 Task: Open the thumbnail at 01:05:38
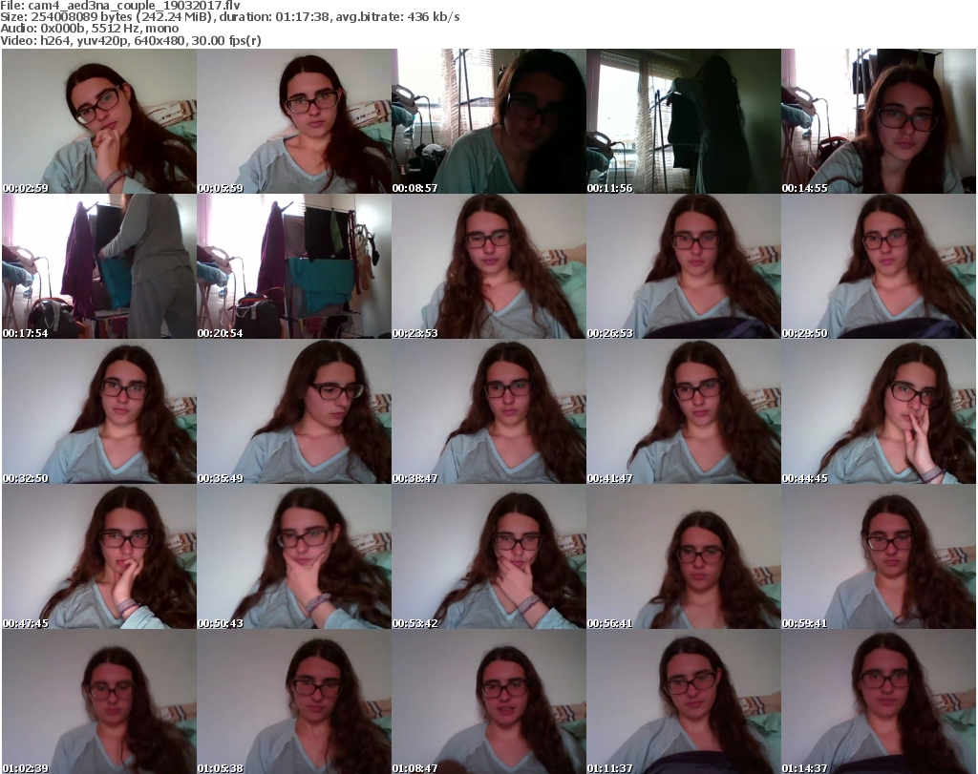[x=294, y=701]
